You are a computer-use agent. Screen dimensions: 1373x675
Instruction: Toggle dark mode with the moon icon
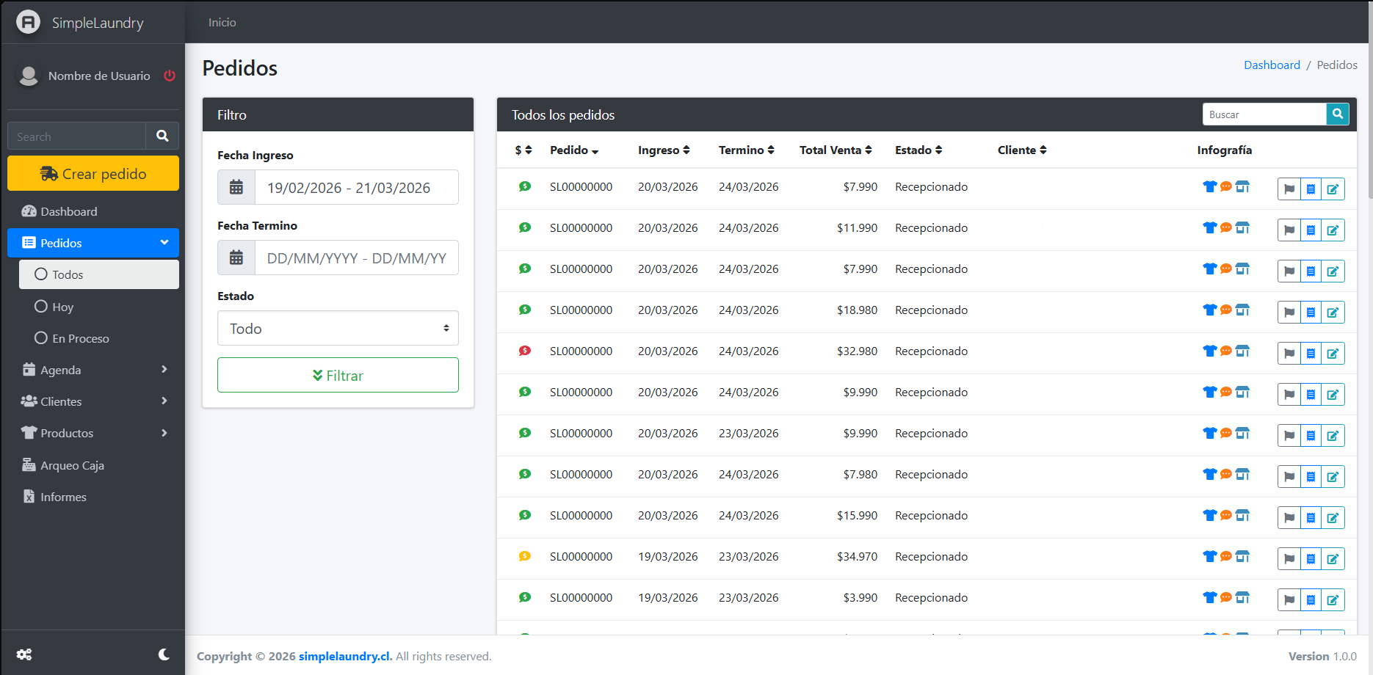(x=164, y=654)
